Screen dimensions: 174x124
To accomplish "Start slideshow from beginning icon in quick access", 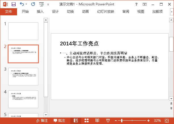I will pos(41,4).
